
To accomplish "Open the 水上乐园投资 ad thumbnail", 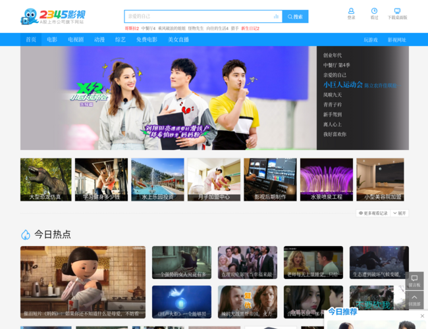I will [x=157, y=180].
